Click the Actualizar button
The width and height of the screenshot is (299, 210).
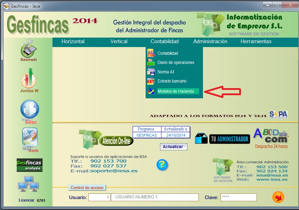pyautogui.click(x=173, y=147)
